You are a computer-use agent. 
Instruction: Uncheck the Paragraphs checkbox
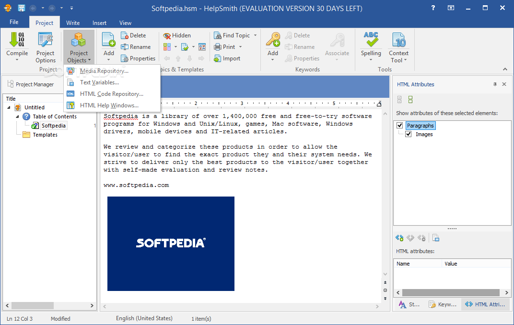click(399, 125)
